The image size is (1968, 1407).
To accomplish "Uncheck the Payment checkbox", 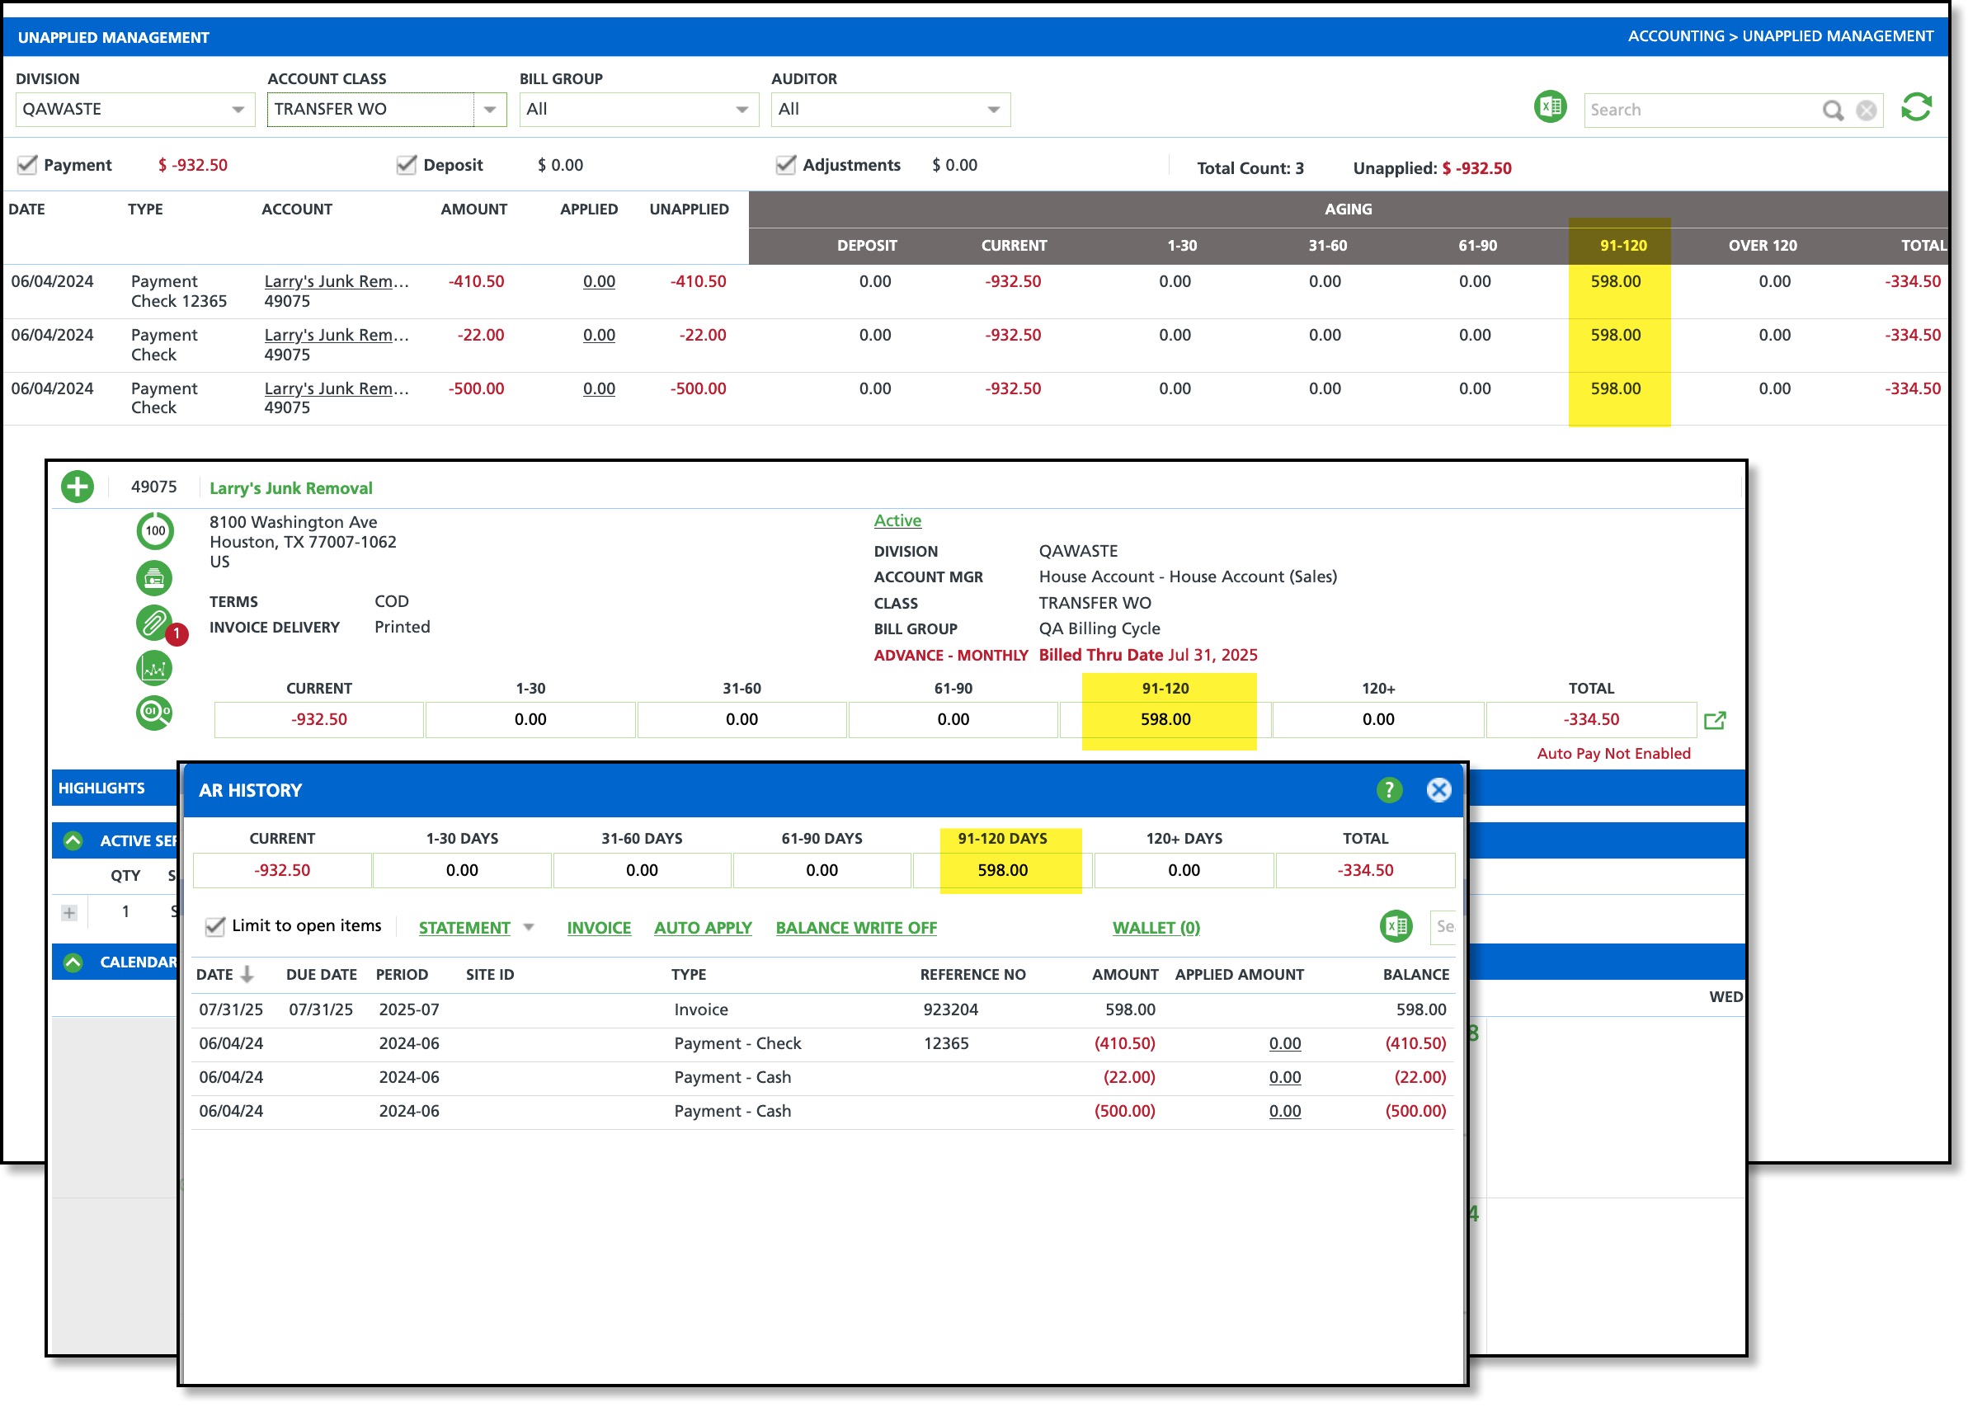I will (x=28, y=165).
